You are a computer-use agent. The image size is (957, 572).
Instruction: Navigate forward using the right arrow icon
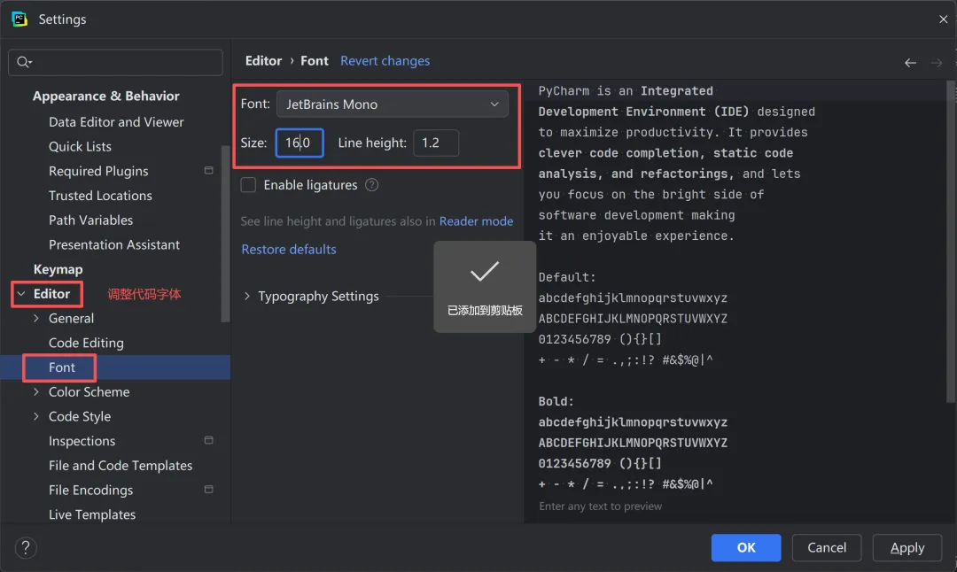coord(937,62)
